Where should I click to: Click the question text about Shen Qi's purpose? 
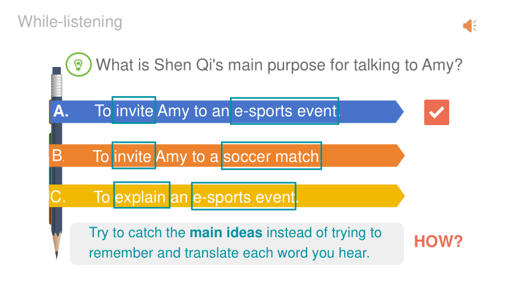click(279, 65)
